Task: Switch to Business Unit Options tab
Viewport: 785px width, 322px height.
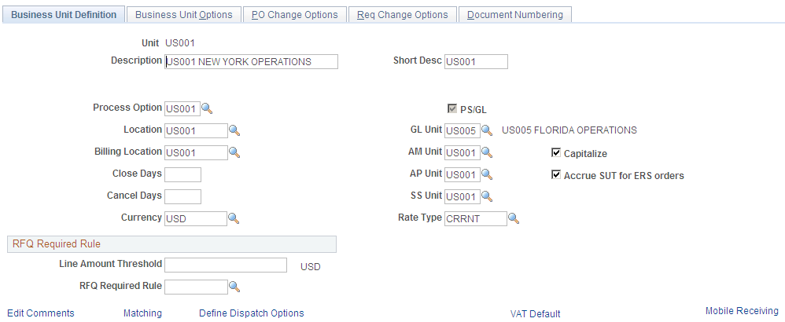Action: coord(184,14)
